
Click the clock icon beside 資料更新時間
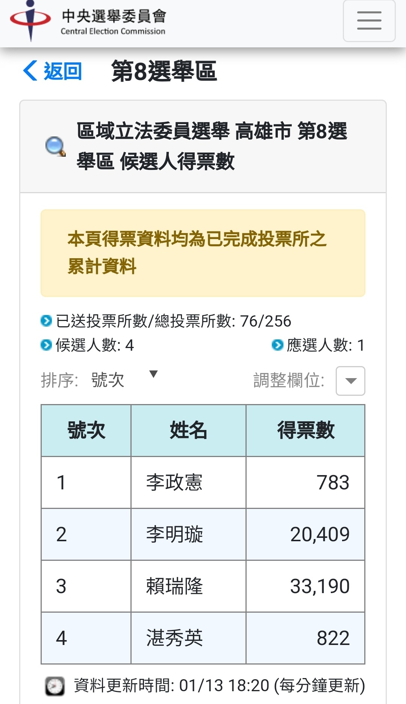coord(55,686)
